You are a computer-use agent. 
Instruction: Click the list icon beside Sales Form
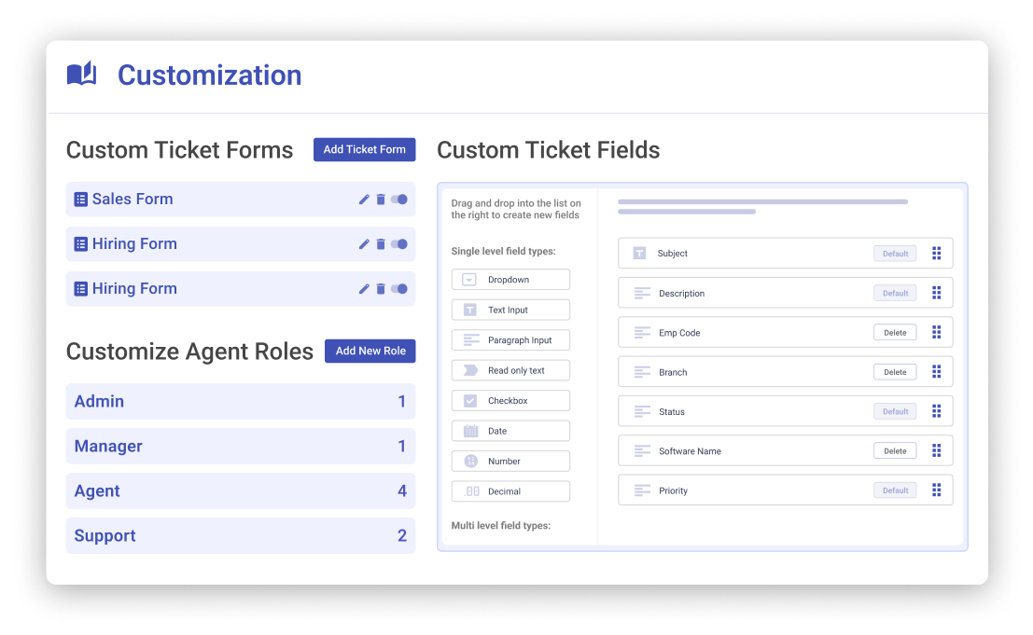(x=81, y=200)
